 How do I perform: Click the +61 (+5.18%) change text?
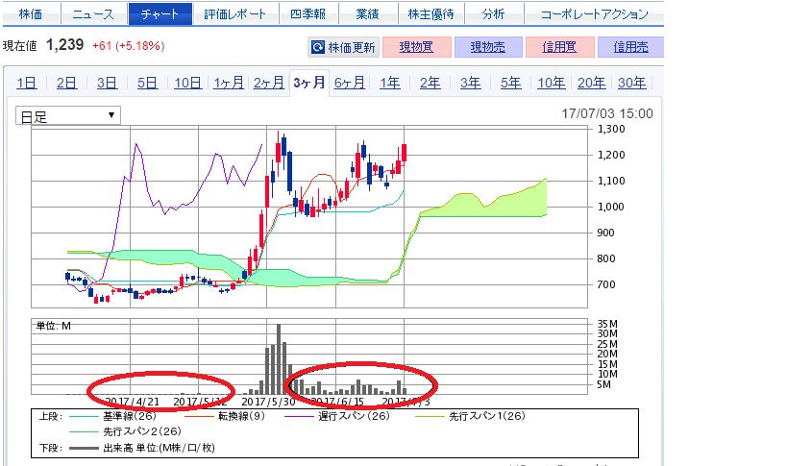129,46
